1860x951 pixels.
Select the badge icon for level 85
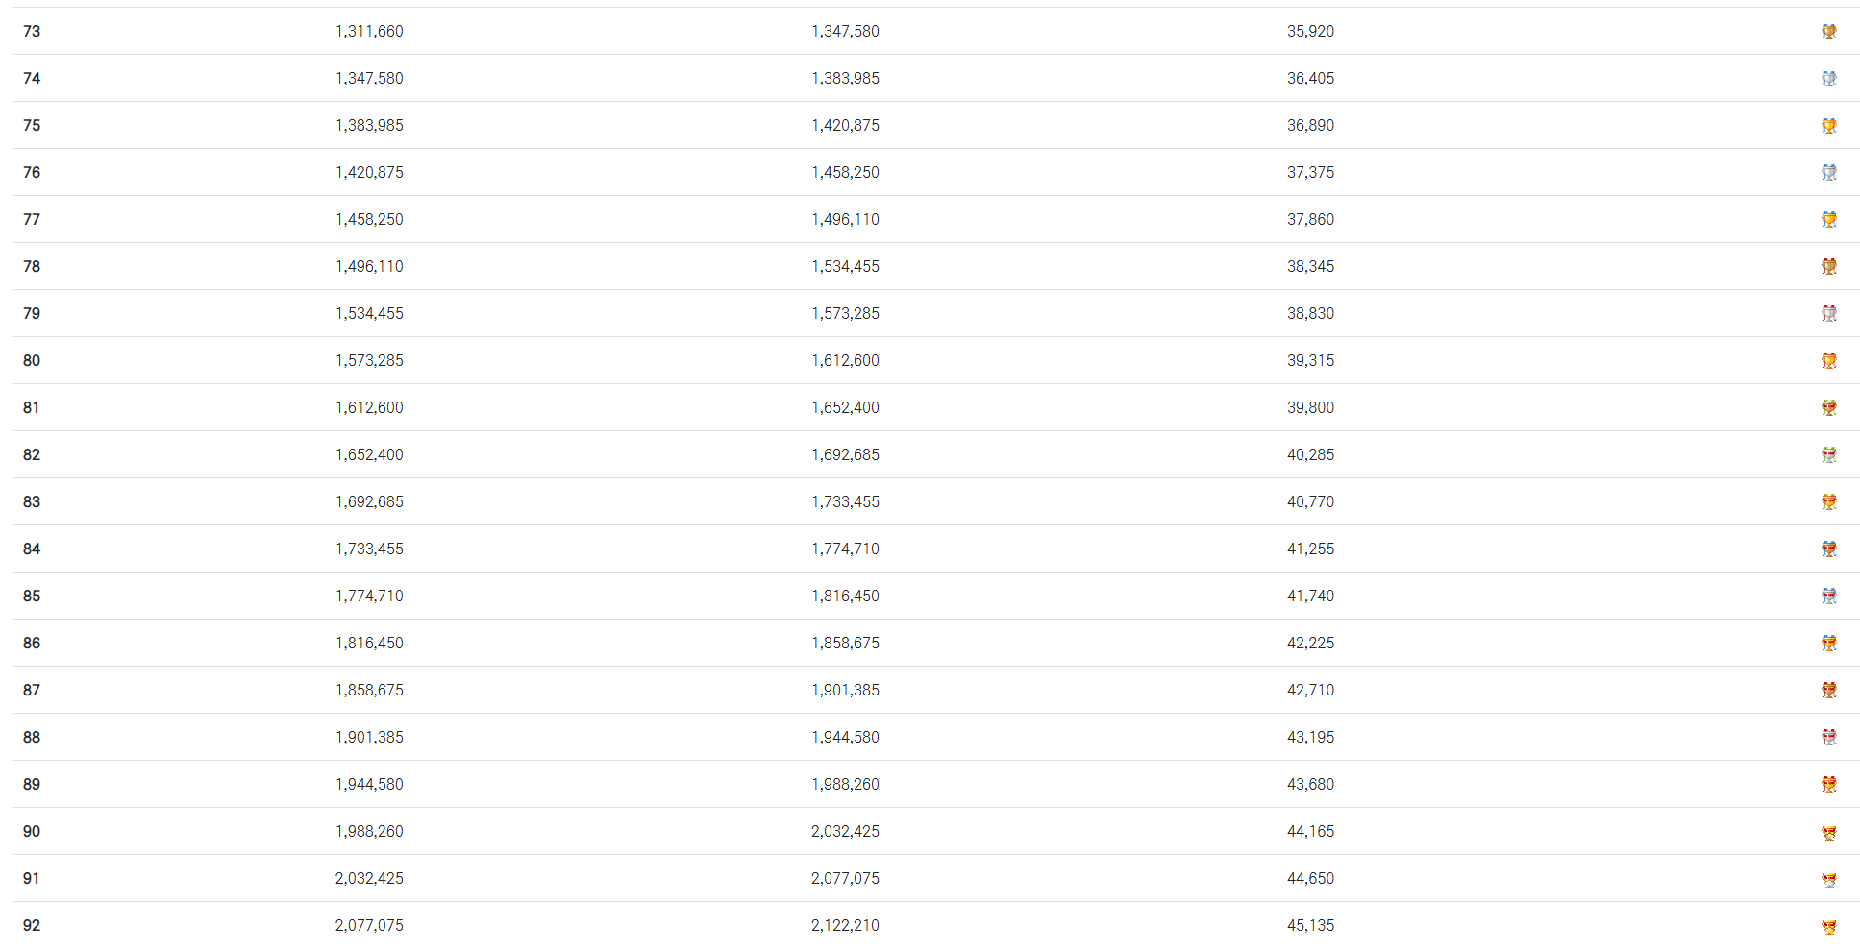pos(1828,597)
